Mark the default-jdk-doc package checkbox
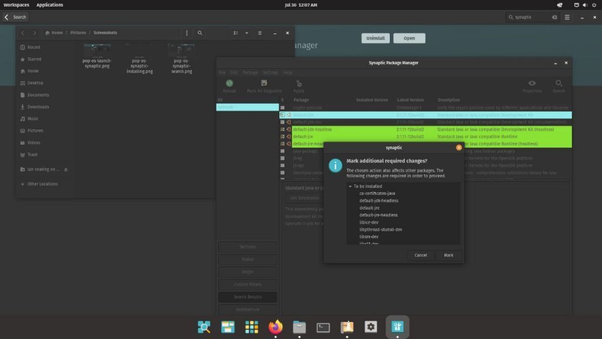The height and width of the screenshot is (339, 602). (283, 122)
